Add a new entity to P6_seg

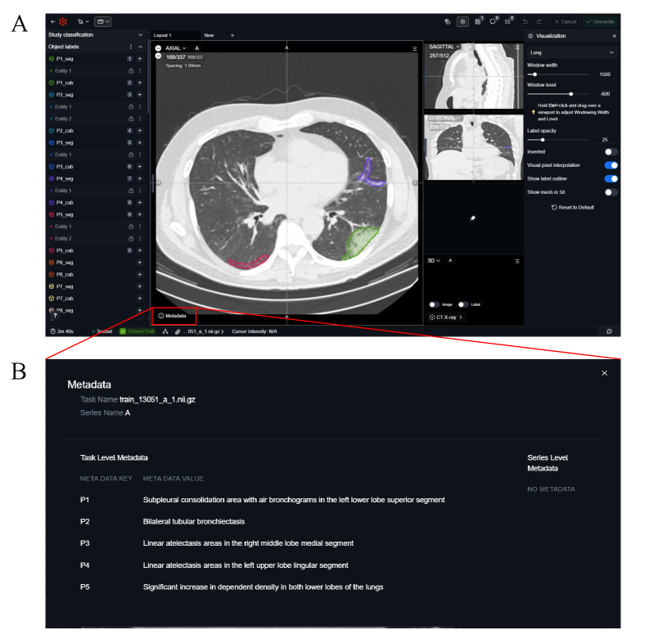(139, 263)
